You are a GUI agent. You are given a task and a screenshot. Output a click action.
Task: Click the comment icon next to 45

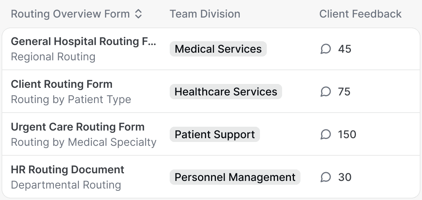point(325,49)
